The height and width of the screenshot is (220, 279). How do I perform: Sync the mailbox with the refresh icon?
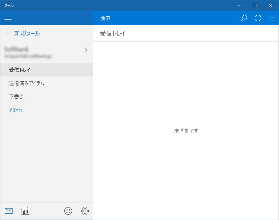(x=258, y=18)
